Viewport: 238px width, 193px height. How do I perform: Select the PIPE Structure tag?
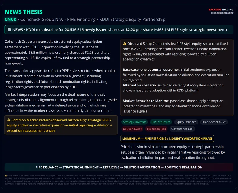coord(161,122)
